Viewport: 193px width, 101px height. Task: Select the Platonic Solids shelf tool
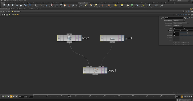pyautogui.click(x=35, y=6)
